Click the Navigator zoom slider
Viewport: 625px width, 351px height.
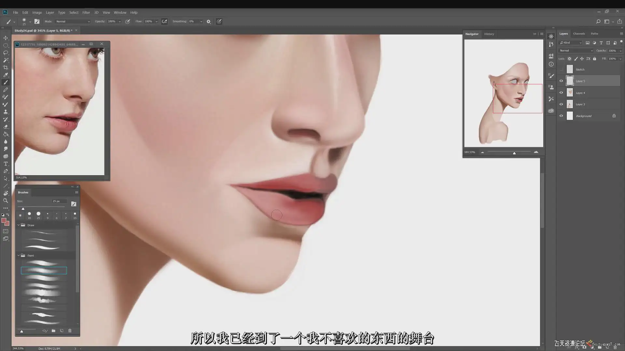514,152
